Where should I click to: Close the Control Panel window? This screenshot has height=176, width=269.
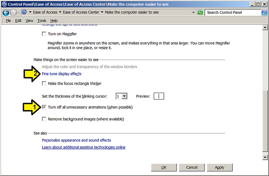coord(264,4)
